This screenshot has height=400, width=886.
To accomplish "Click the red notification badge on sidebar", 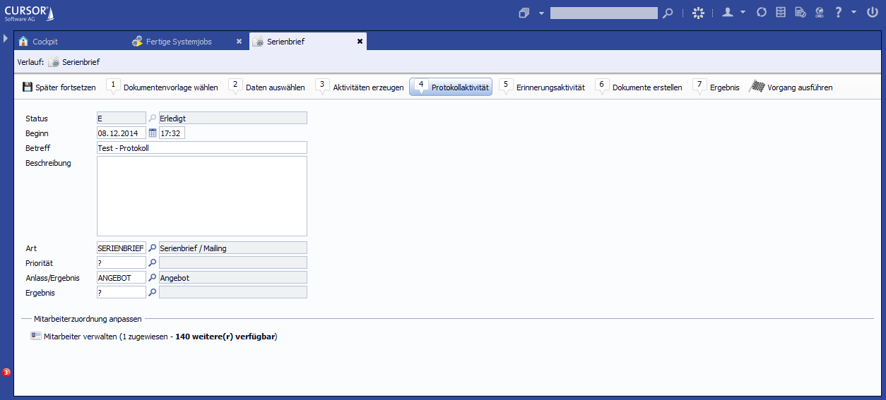I will [6, 372].
